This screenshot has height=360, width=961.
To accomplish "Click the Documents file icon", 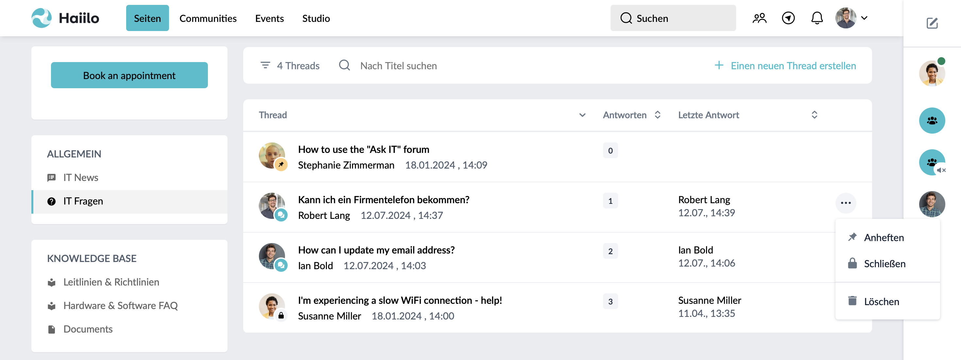I will [x=52, y=329].
